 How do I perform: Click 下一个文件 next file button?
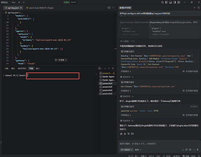(61, 60)
